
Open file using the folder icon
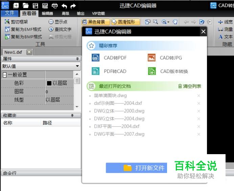click(x=25, y=6)
